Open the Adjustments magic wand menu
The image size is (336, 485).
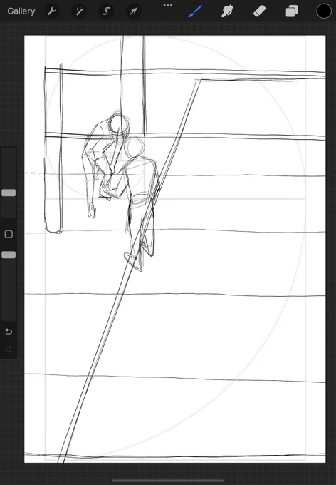tap(79, 11)
